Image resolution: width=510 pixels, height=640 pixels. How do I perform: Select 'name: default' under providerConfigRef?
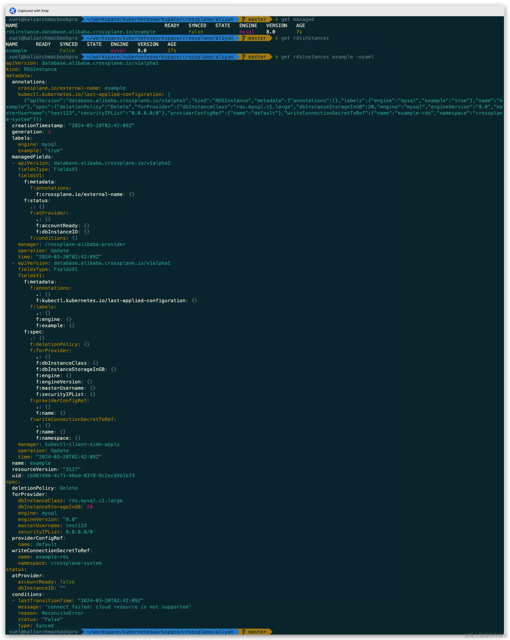[37, 544]
